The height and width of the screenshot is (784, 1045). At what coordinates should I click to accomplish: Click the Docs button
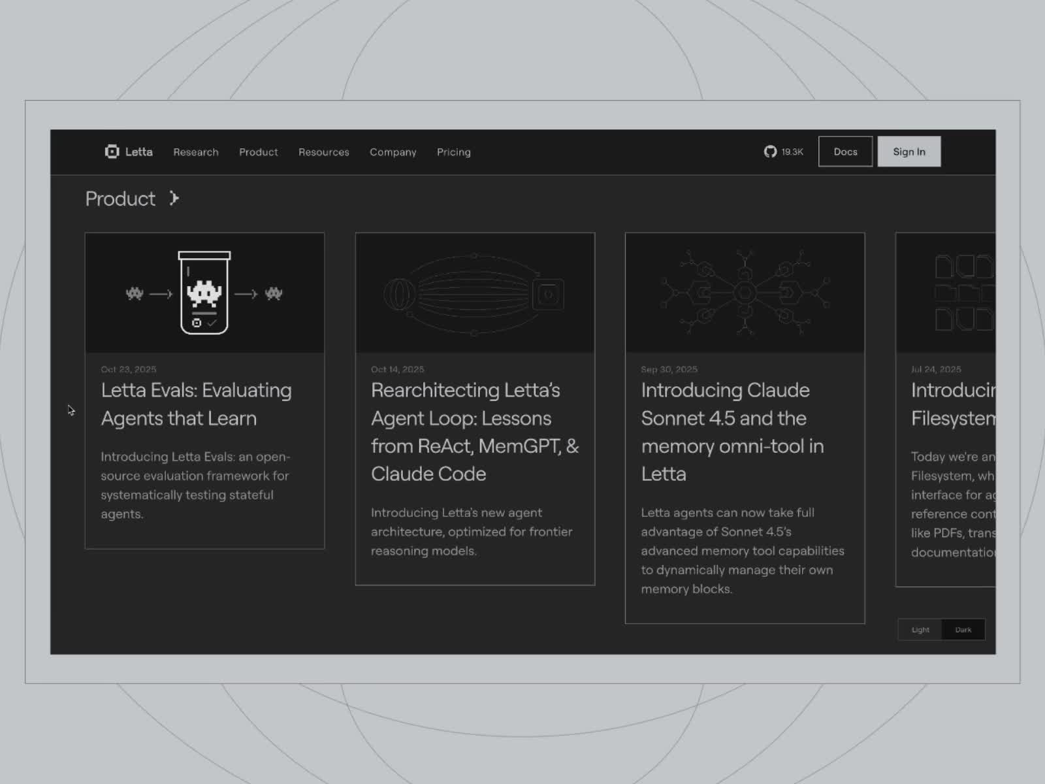click(x=845, y=152)
